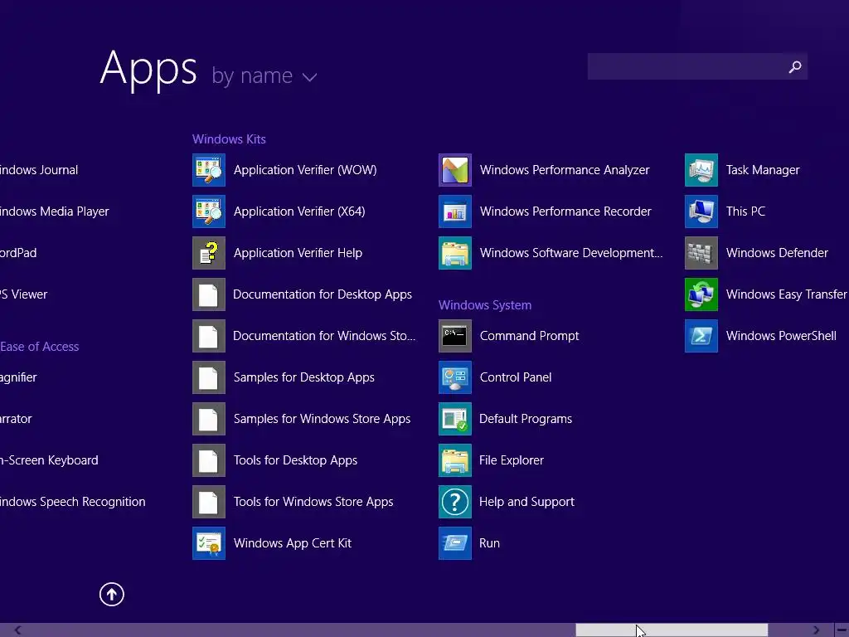
Task: Open Windows Software Development folder icon
Action: (455, 253)
